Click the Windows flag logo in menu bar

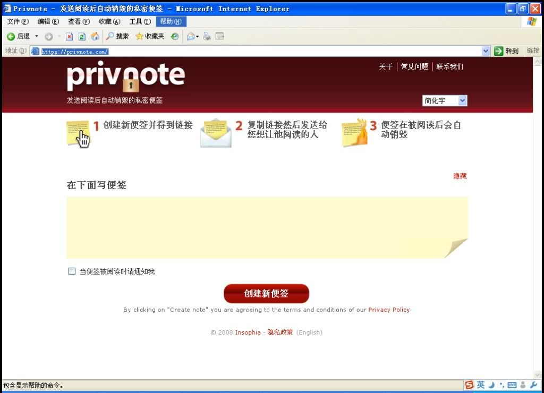pyautogui.click(x=531, y=21)
